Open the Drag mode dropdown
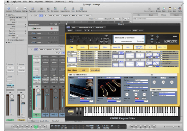 [115, 19]
